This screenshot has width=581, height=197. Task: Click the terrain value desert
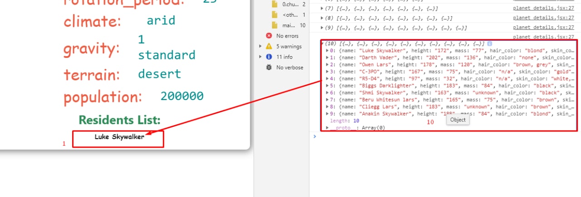(x=159, y=74)
